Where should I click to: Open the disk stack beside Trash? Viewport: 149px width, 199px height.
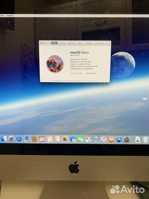point(138,140)
